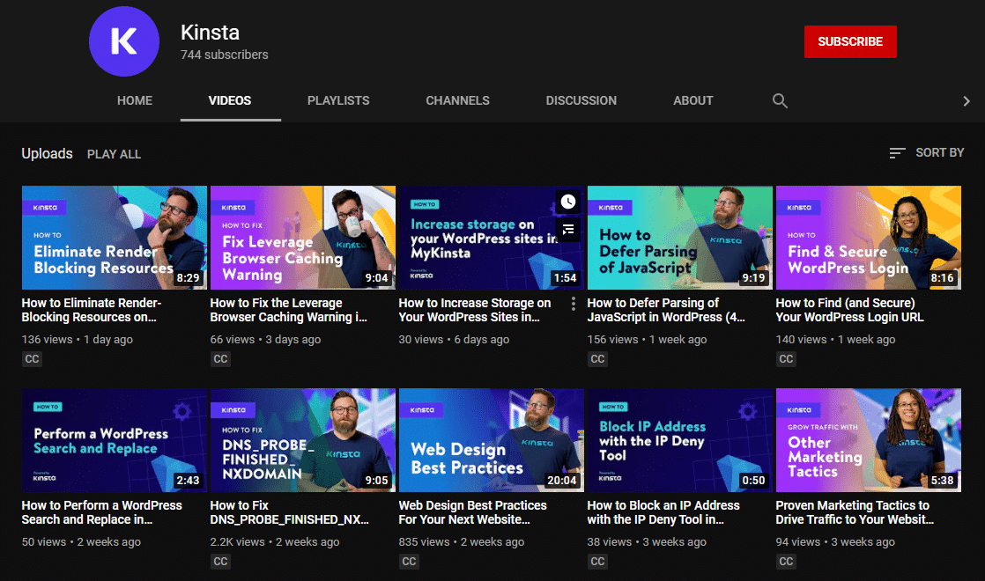Select the HOME tab
Image resolution: width=985 pixels, height=581 pixels.
click(x=134, y=100)
